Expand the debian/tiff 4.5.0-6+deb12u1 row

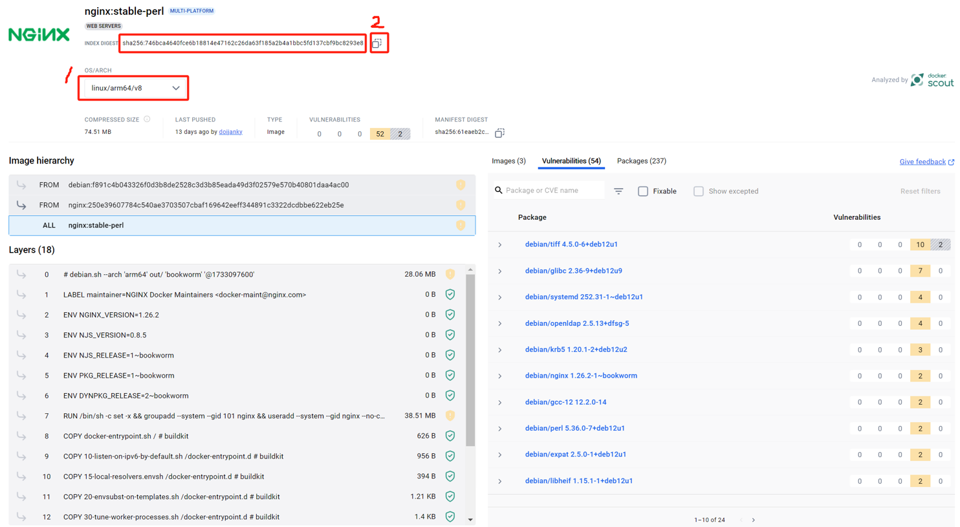point(500,245)
